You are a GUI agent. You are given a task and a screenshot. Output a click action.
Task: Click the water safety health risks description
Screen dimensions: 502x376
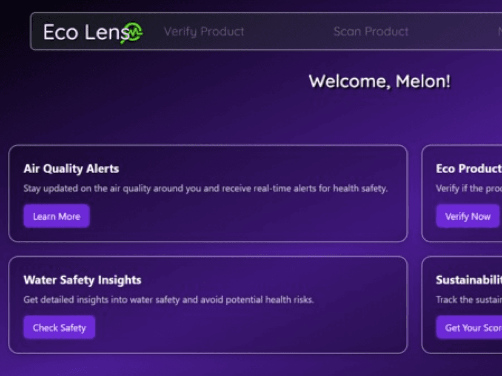pos(169,300)
